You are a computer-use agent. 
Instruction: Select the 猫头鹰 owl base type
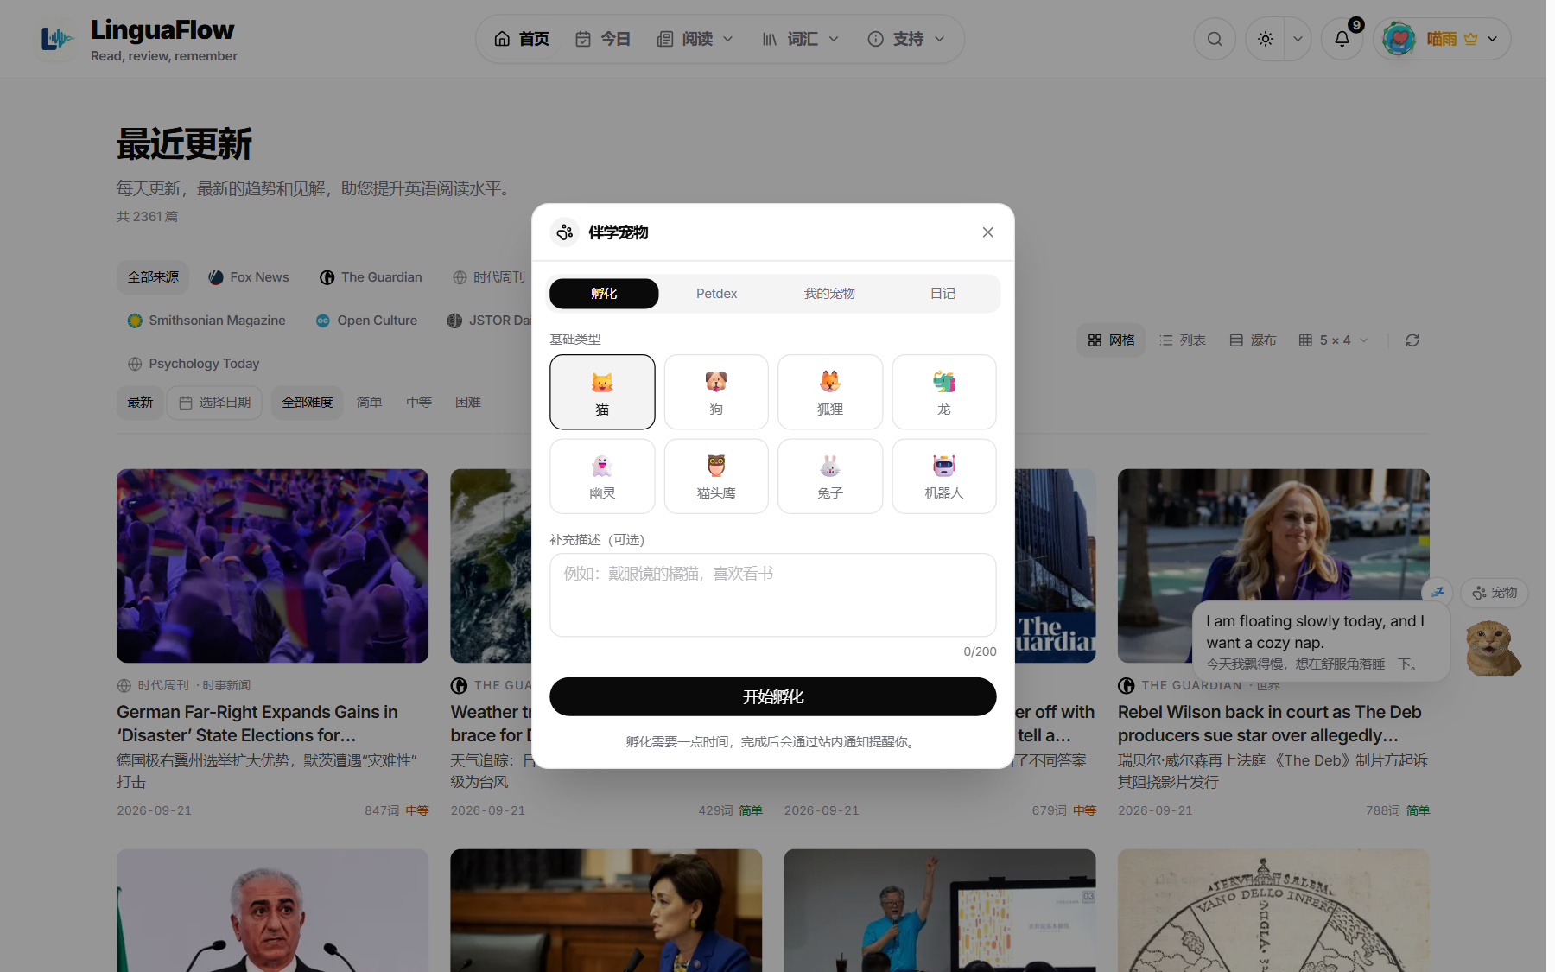click(x=716, y=476)
